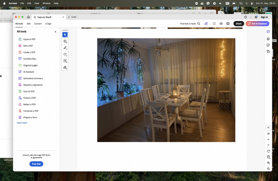Click the Create new tab button
Screen dimensions: 278x181
click(72, 17)
